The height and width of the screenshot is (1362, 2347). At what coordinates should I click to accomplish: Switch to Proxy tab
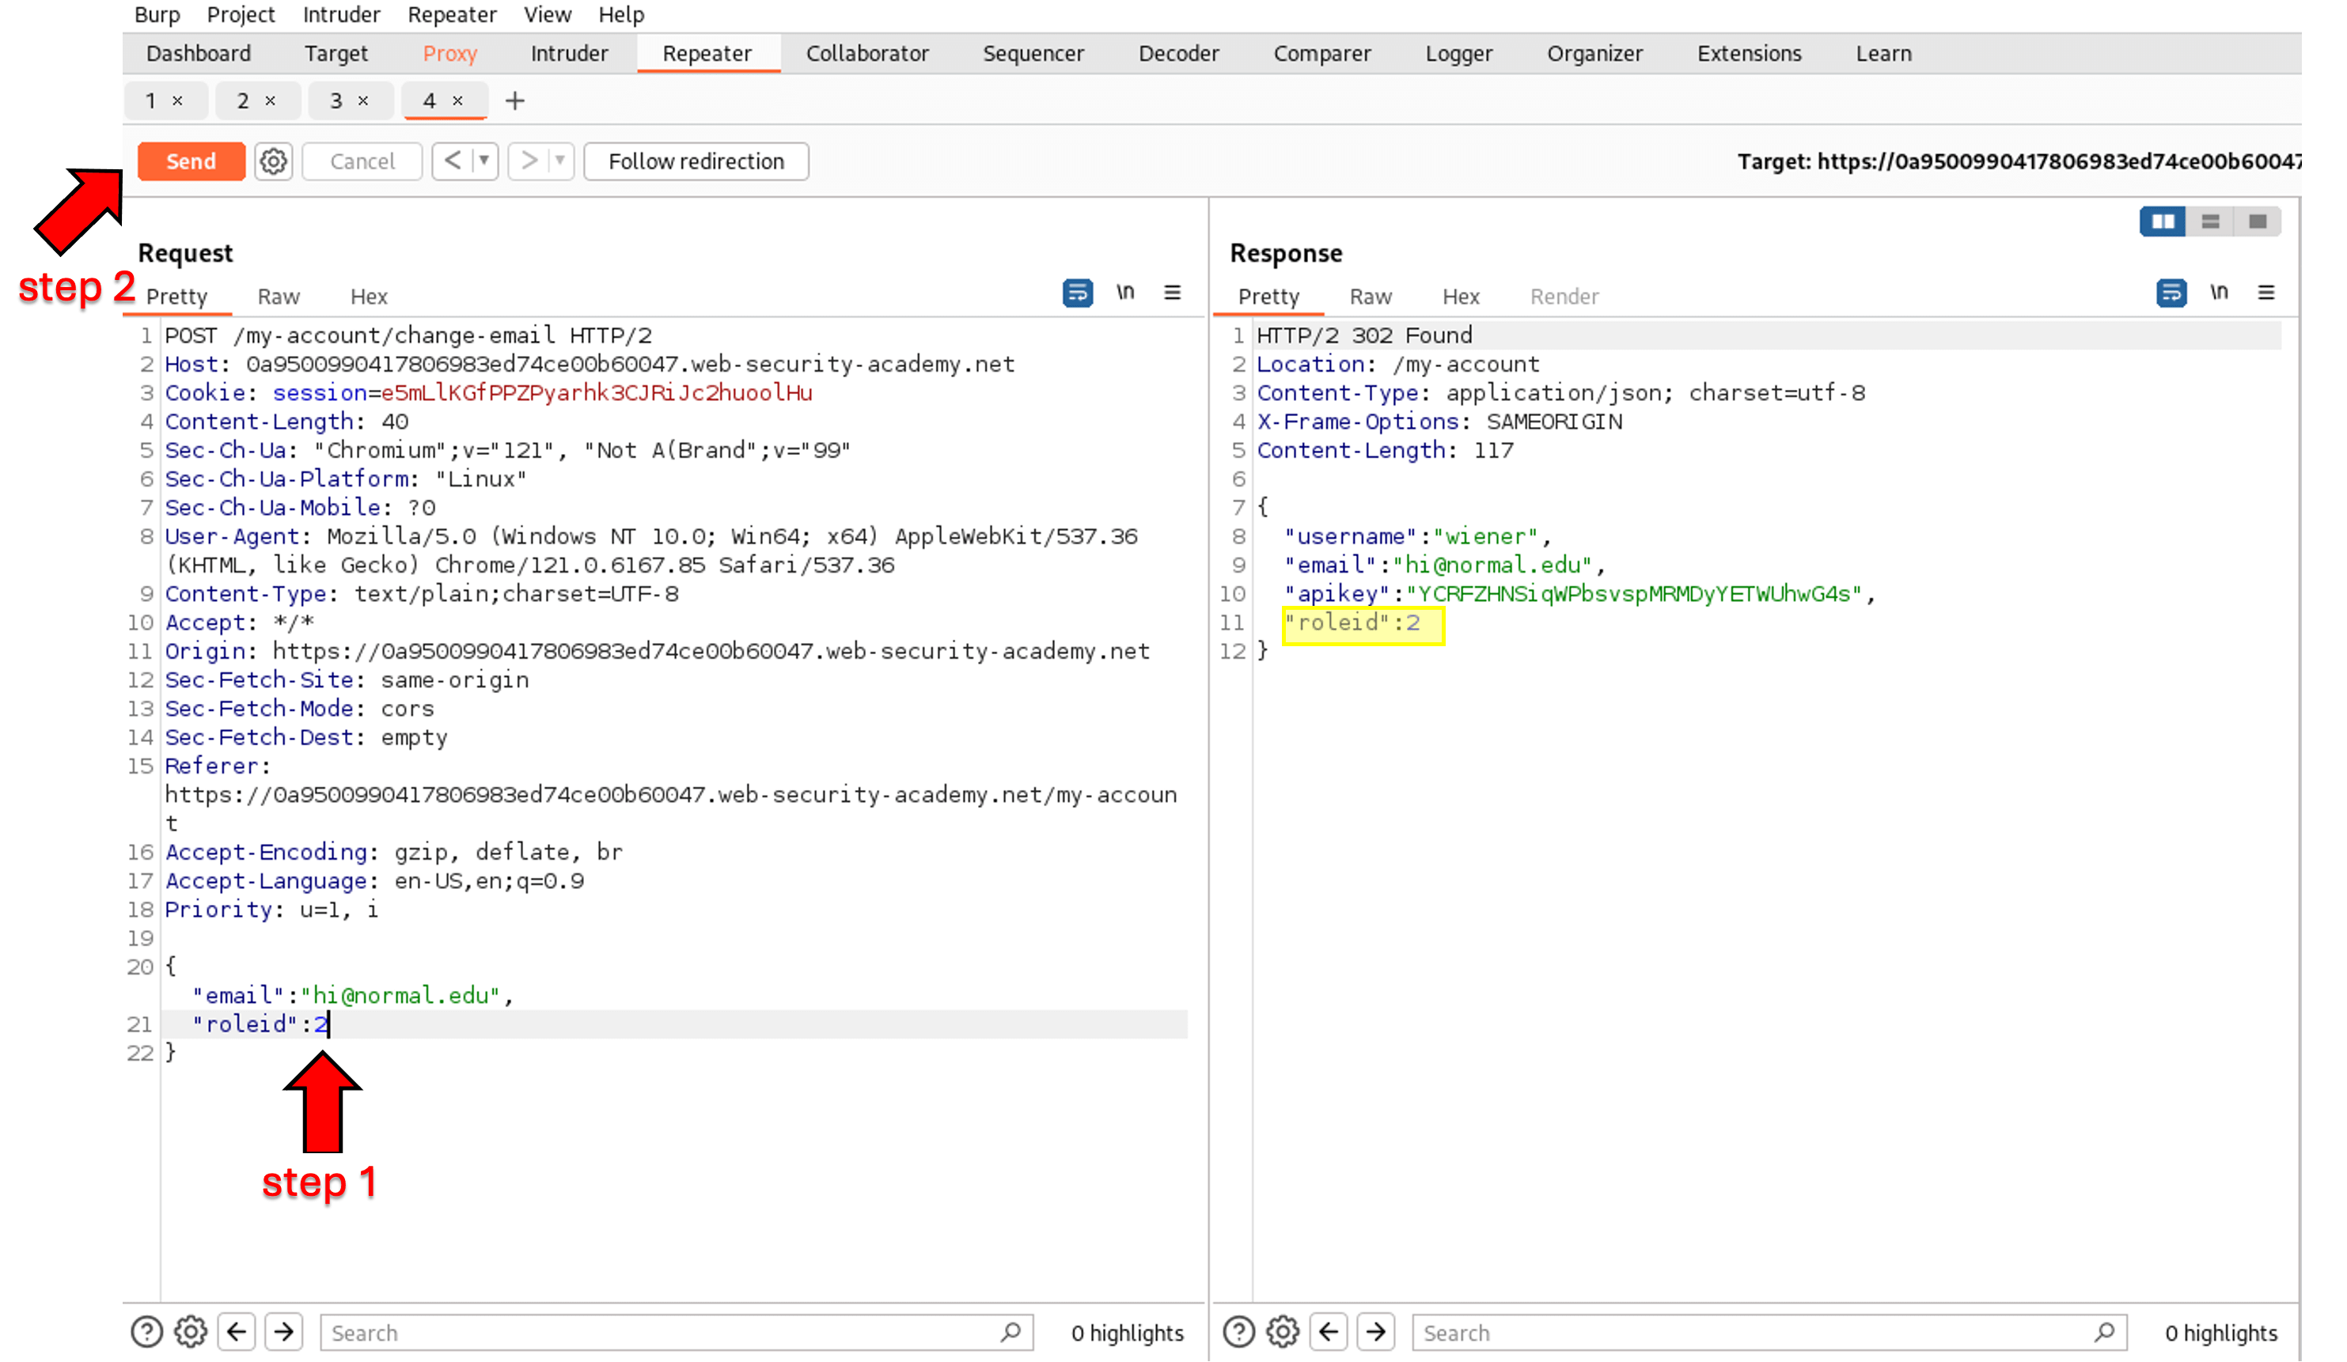(x=449, y=54)
